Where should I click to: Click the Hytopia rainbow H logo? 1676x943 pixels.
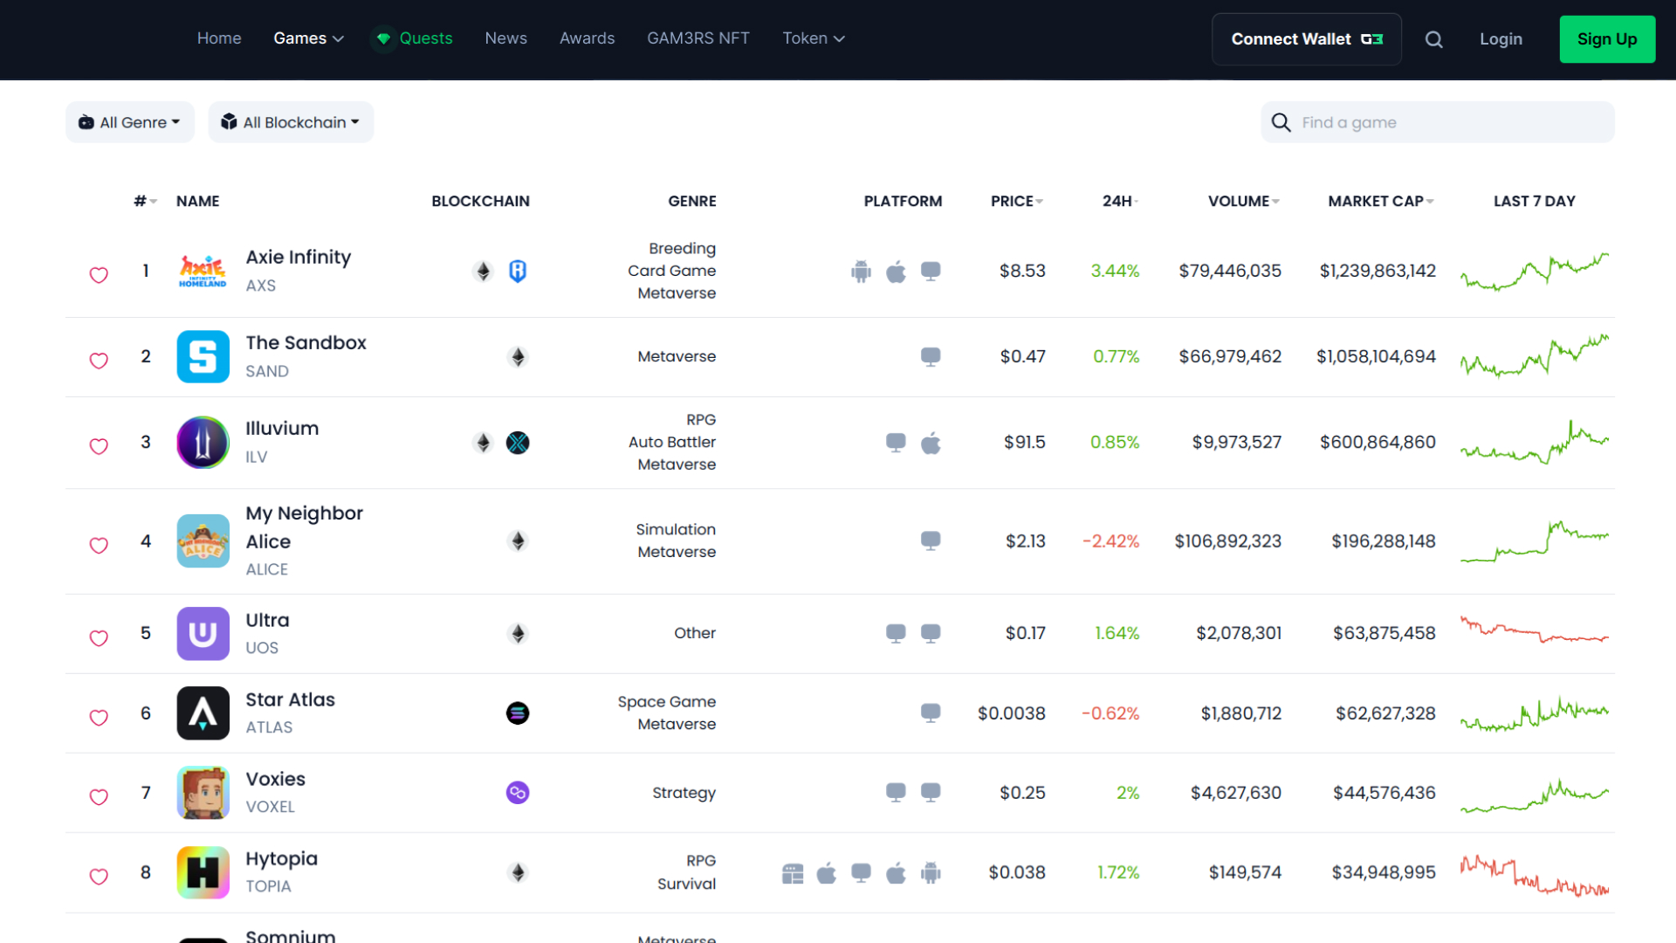[203, 872]
